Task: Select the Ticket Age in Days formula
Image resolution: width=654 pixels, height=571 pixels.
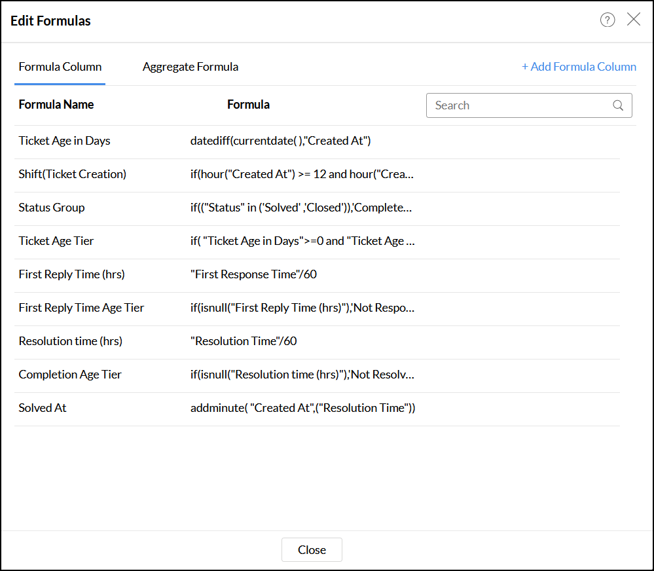Action: (64, 141)
